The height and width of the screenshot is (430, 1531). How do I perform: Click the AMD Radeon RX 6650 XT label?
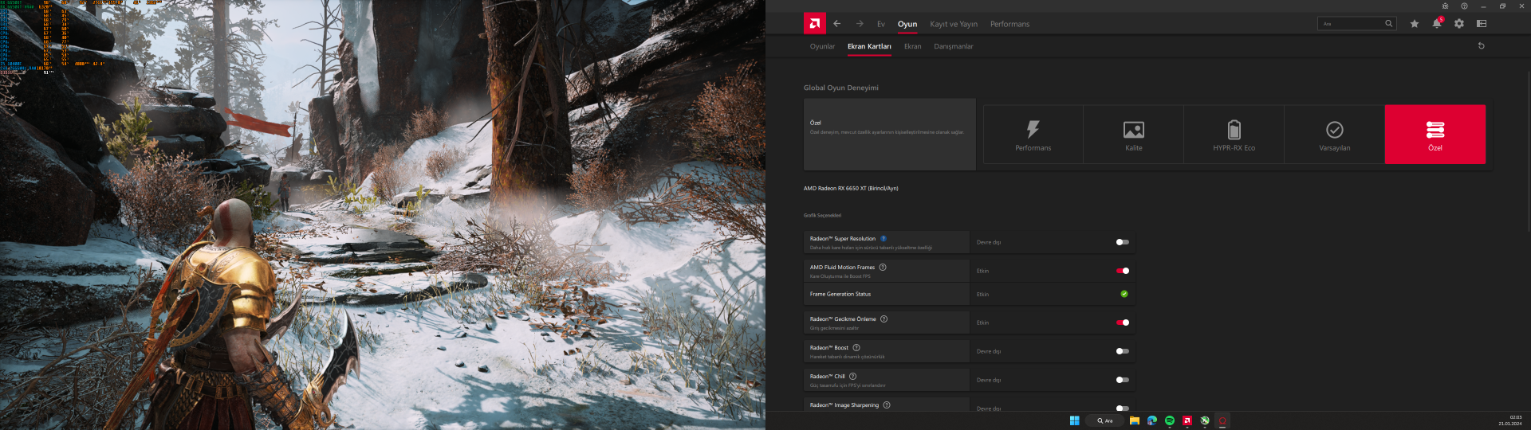click(851, 189)
